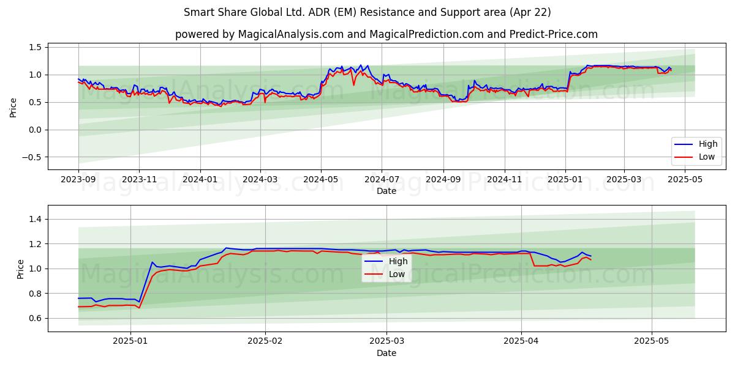Click 'High' in the lower chart legend
Viewport: 735px width, 367px height.
(398, 261)
